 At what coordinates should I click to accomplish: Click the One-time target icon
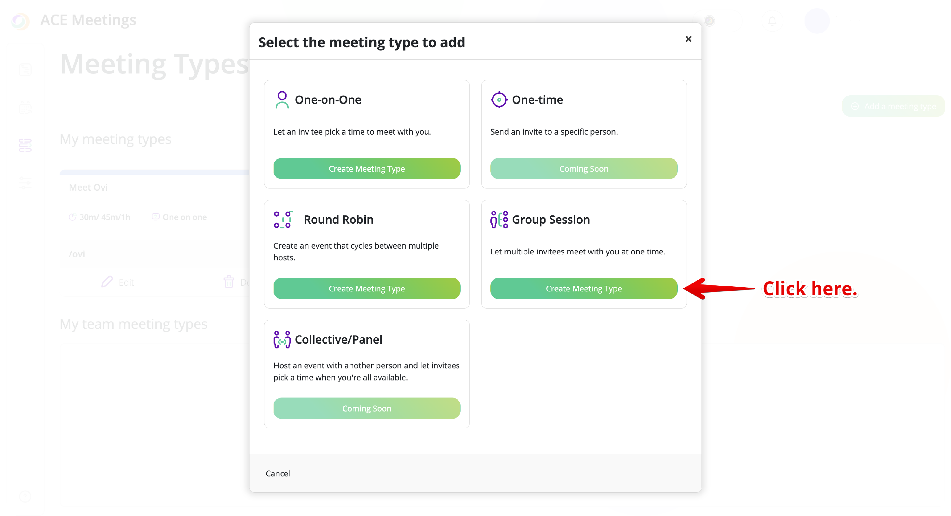click(499, 99)
